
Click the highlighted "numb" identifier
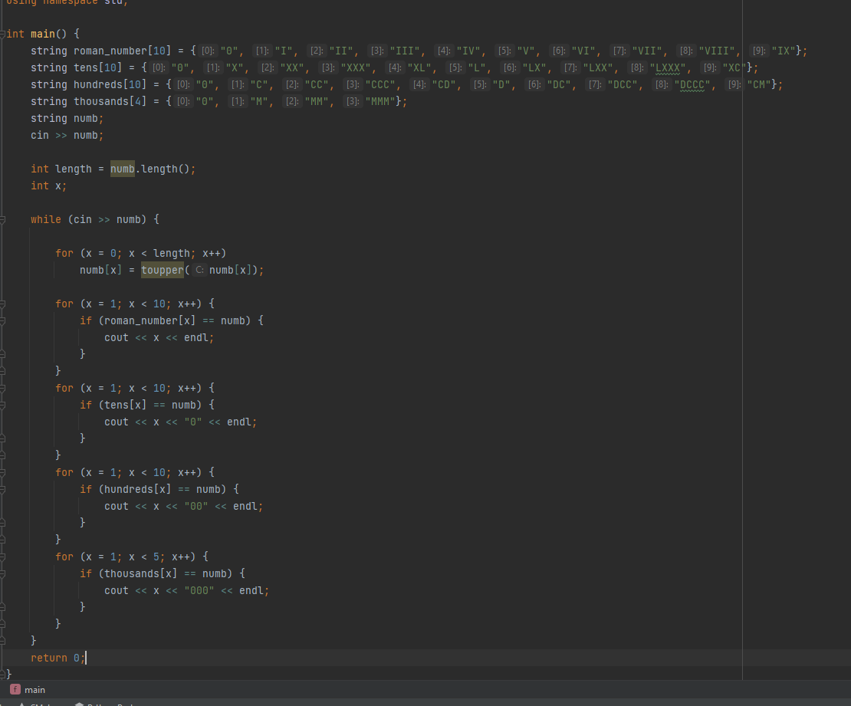tap(122, 169)
